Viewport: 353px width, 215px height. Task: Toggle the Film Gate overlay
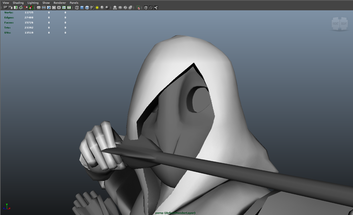tap(44, 8)
